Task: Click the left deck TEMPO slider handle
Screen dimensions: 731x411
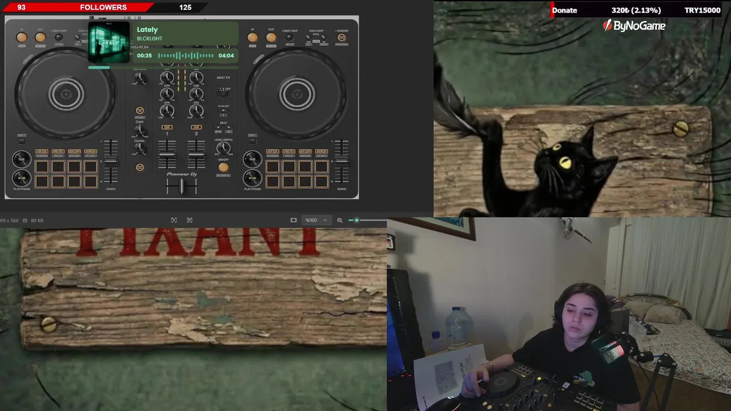Action: click(x=111, y=161)
